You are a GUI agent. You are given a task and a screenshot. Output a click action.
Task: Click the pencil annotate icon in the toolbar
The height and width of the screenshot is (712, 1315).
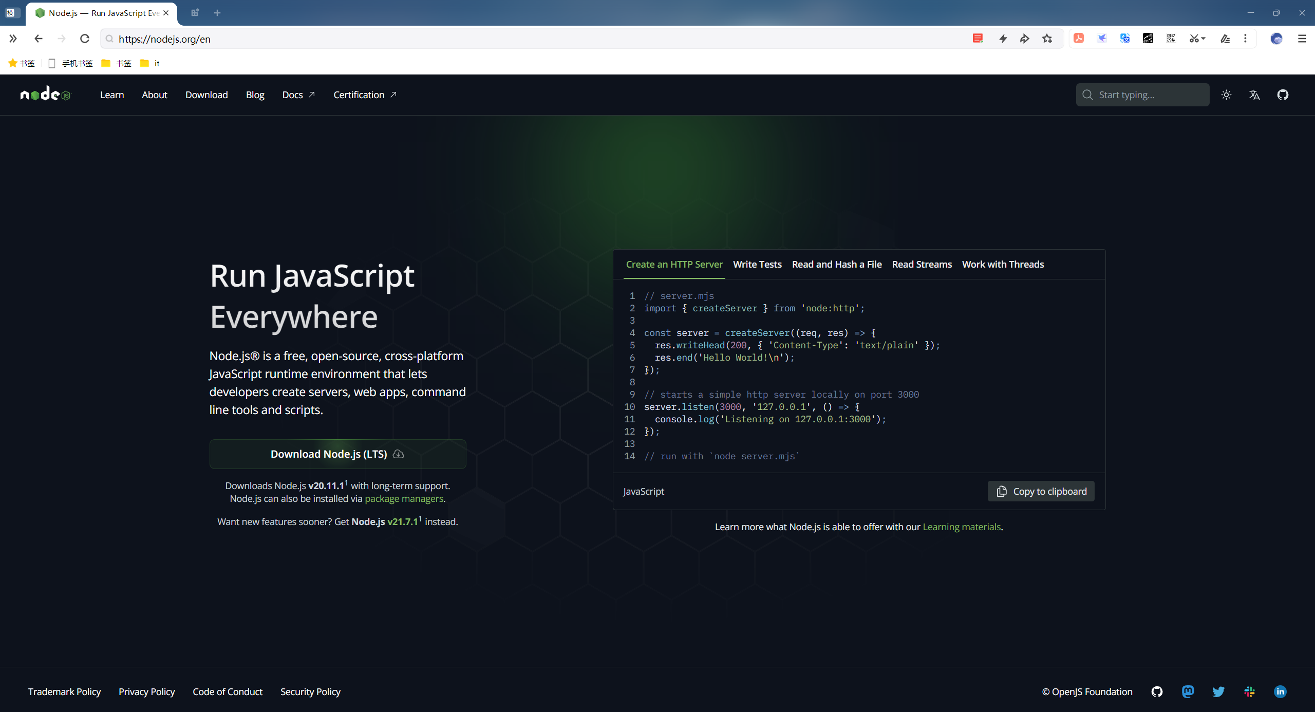(x=1225, y=39)
